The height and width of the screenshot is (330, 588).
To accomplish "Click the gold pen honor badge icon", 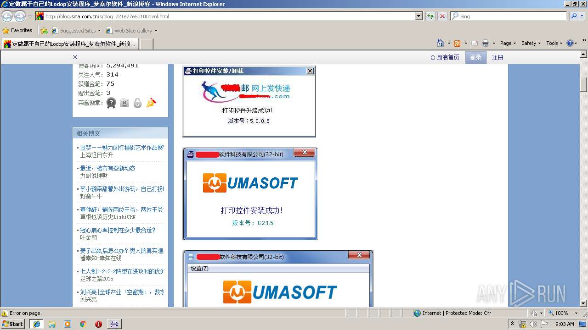I will click(x=151, y=103).
